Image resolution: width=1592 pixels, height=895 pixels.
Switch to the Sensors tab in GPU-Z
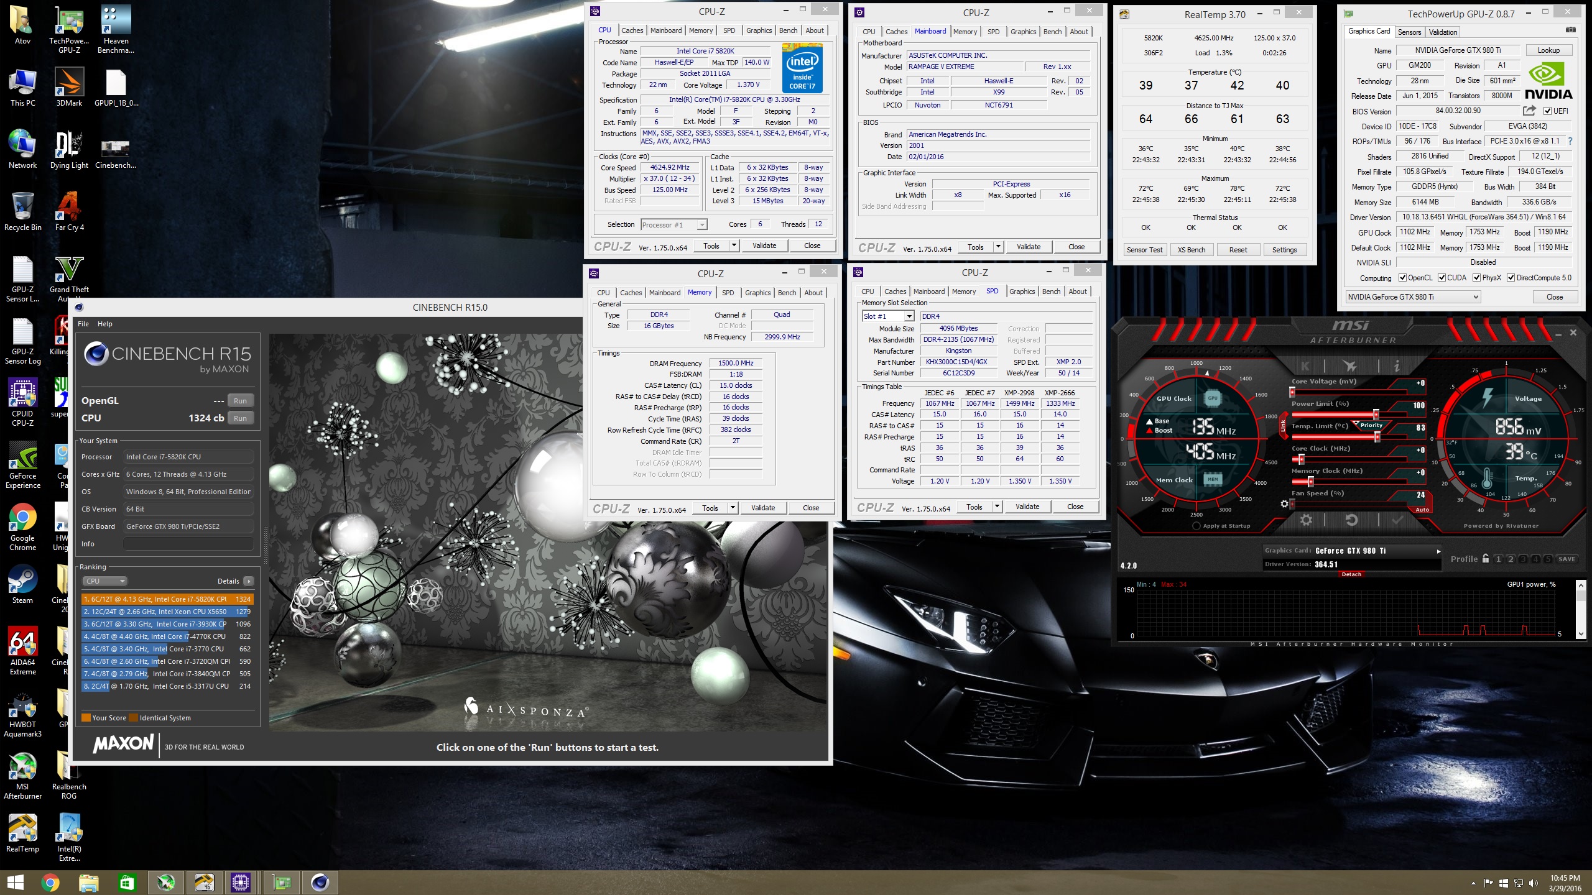point(1409,32)
